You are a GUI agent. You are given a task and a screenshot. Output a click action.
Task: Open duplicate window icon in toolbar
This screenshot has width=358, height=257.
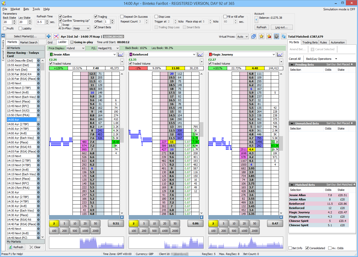tap(253, 36)
